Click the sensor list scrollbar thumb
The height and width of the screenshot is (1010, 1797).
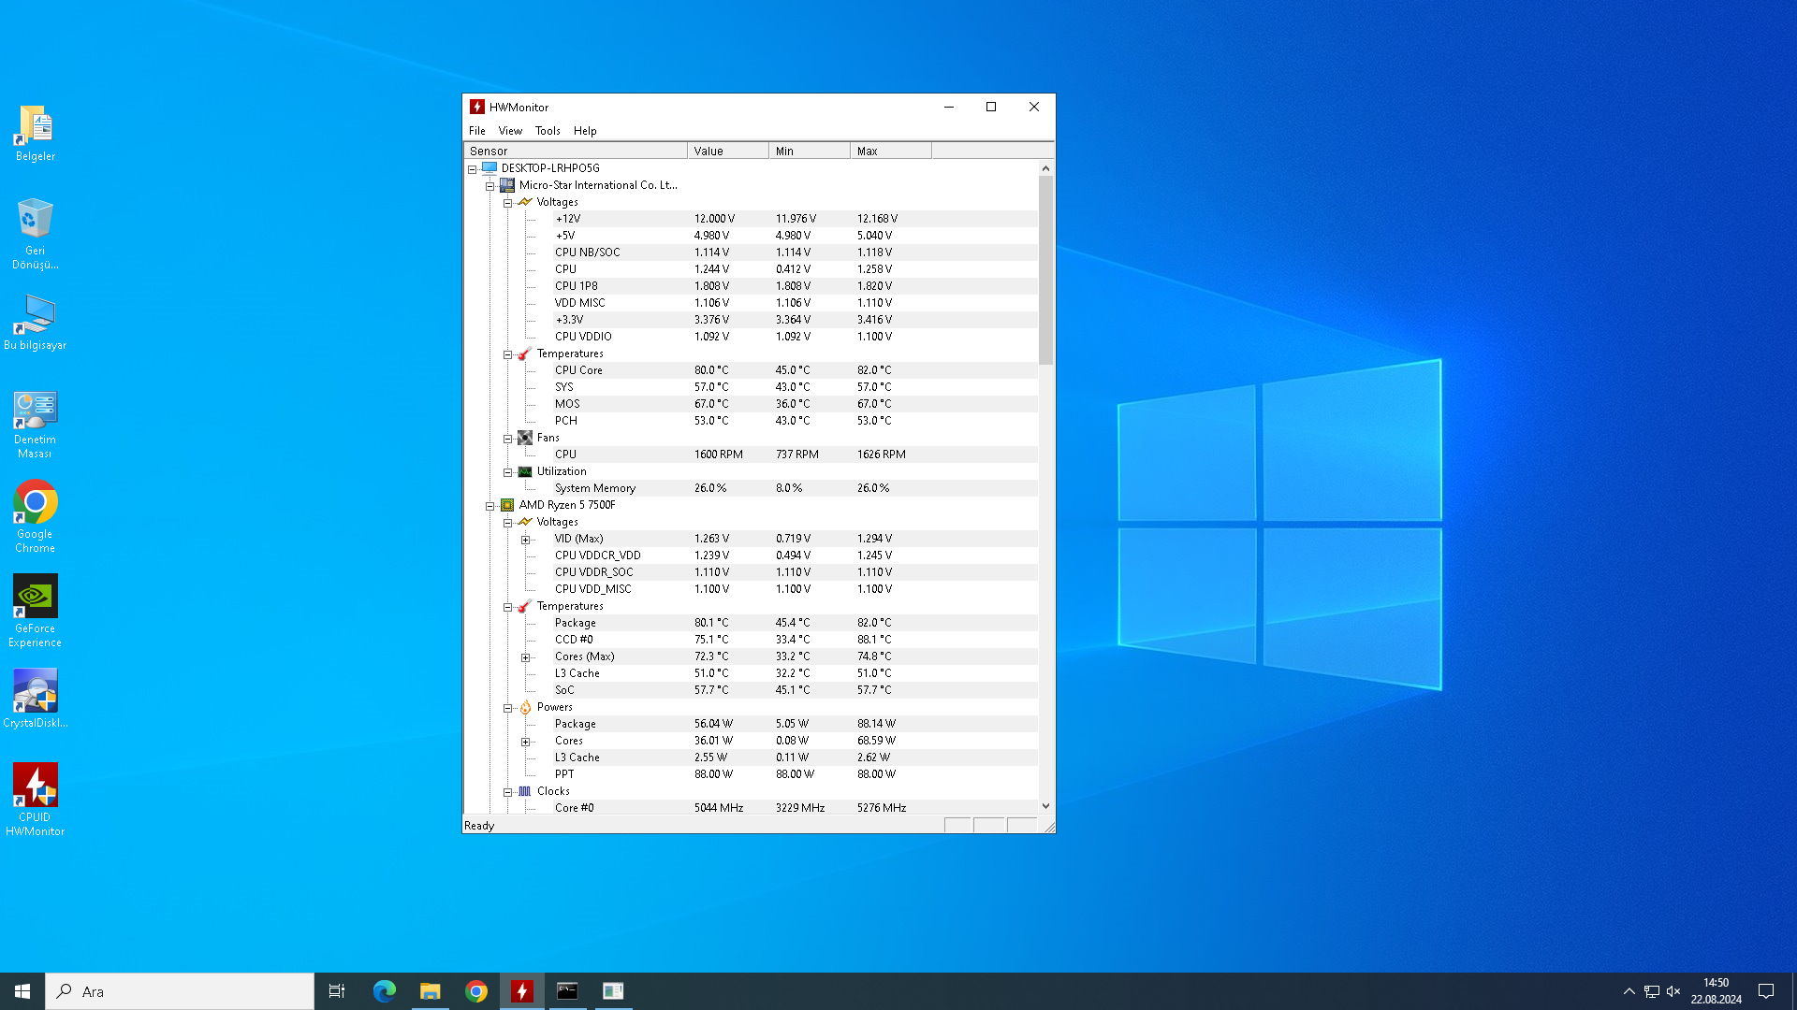[x=1045, y=269]
